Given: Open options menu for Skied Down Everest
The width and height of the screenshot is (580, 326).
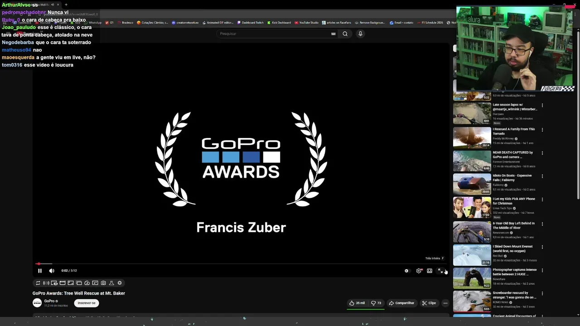Looking at the screenshot, I should pyautogui.click(x=542, y=247).
